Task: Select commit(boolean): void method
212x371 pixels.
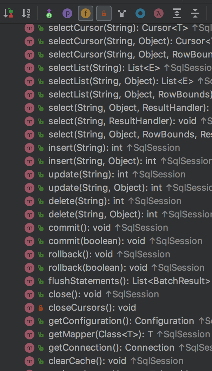Action: [x=97, y=241]
